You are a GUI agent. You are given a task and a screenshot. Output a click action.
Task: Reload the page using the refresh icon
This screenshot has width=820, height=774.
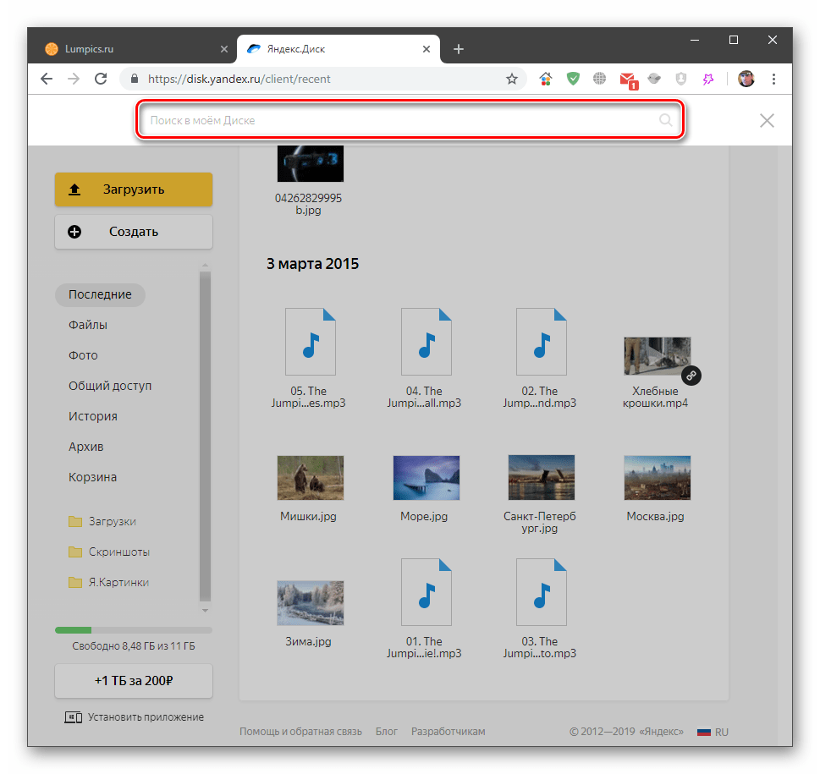pos(101,79)
